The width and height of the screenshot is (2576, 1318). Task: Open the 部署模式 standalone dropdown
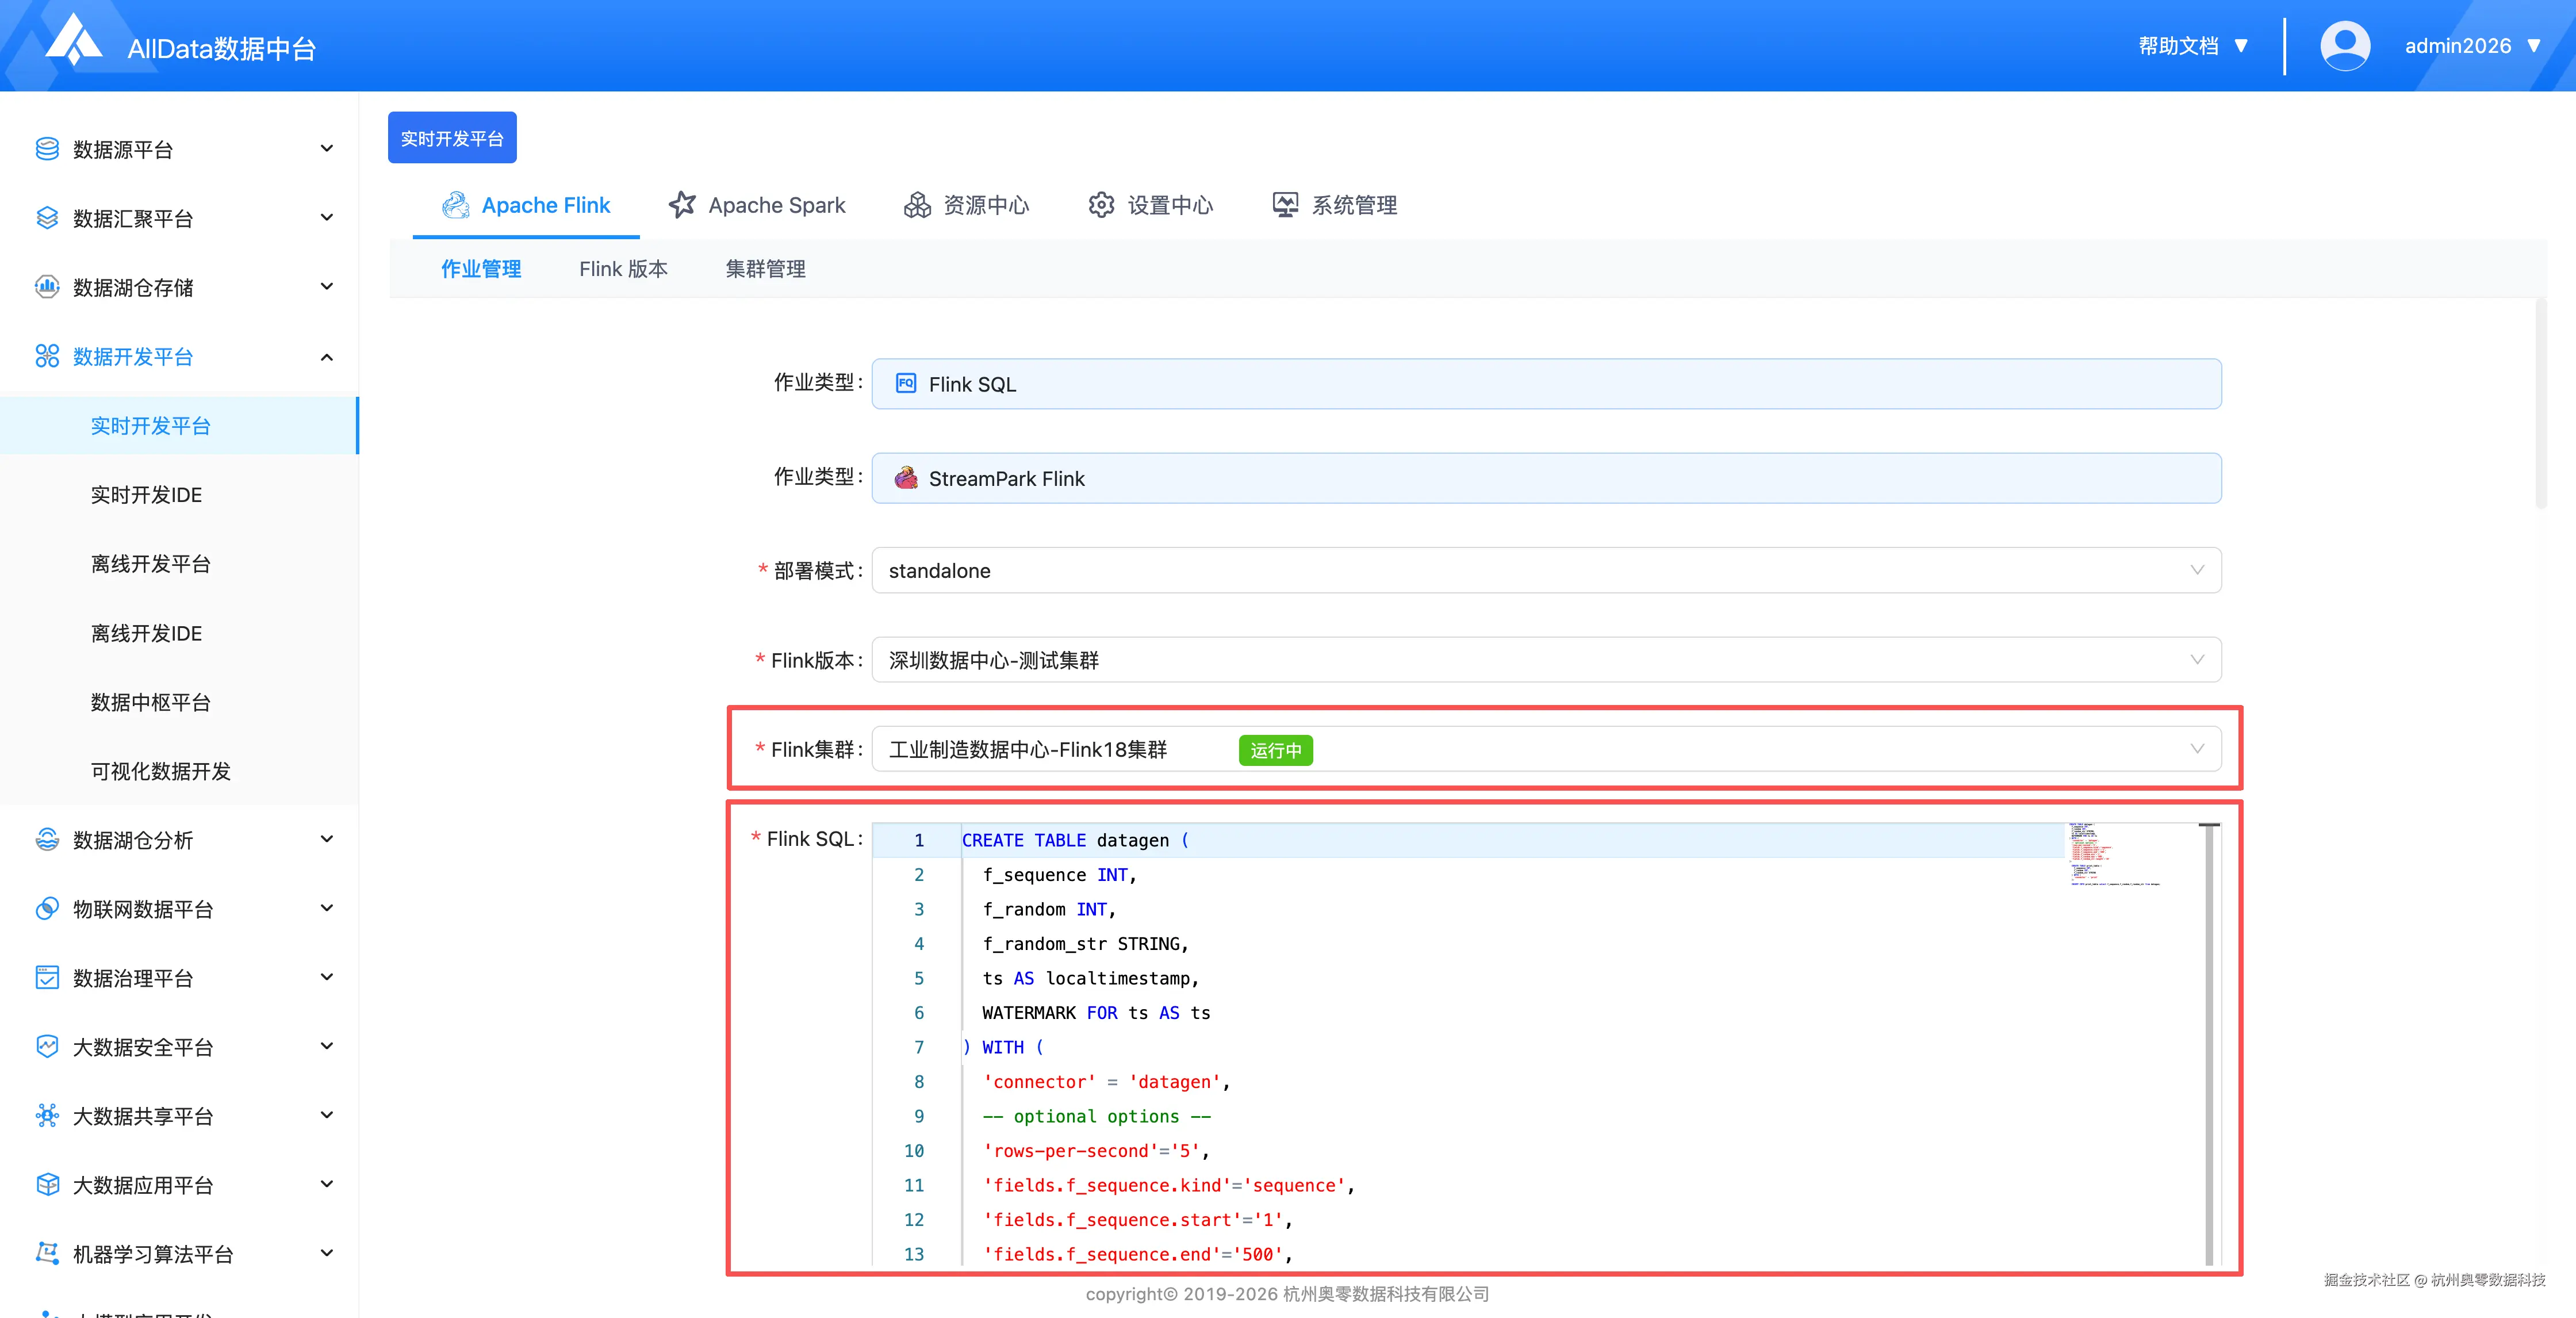coord(1546,570)
